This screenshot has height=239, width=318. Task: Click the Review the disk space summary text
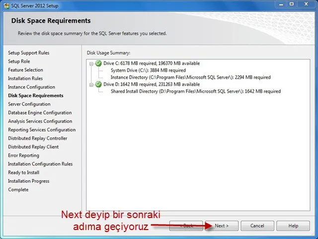point(92,33)
